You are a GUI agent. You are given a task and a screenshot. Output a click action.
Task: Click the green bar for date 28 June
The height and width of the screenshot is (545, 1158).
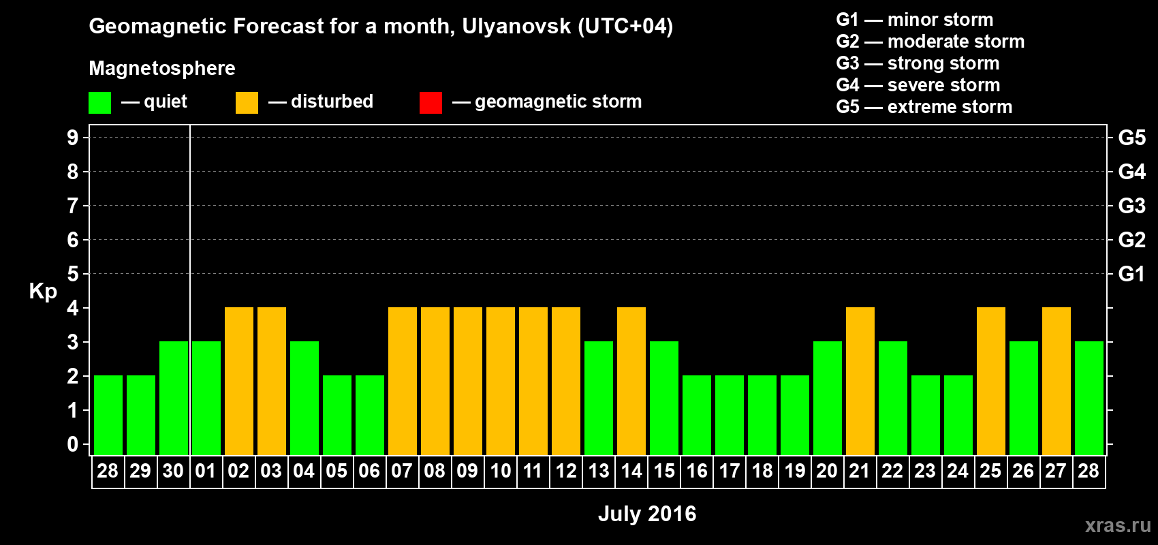pyautogui.click(x=108, y=415)
